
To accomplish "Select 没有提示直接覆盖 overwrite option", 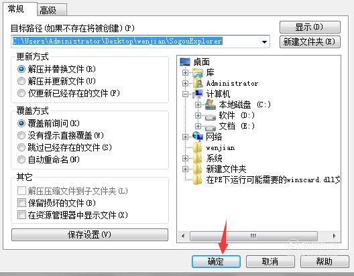I will [21, 135].
